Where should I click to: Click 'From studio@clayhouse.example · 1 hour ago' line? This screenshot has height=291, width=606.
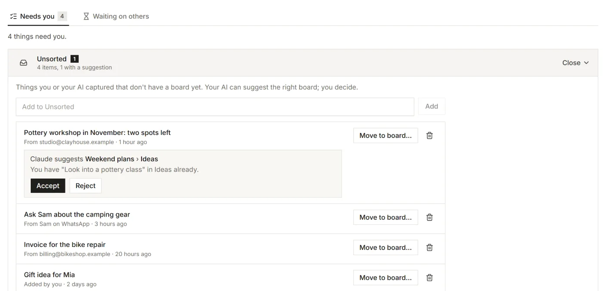(x=85, y=142)
